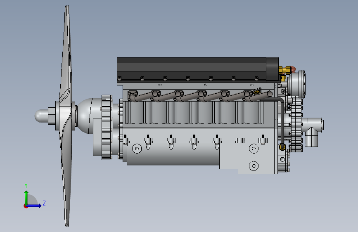This screenshot has height=232, width=358.
Task: Pick the brass nut at the black pipe's lower end
Action: coord(282,147)
